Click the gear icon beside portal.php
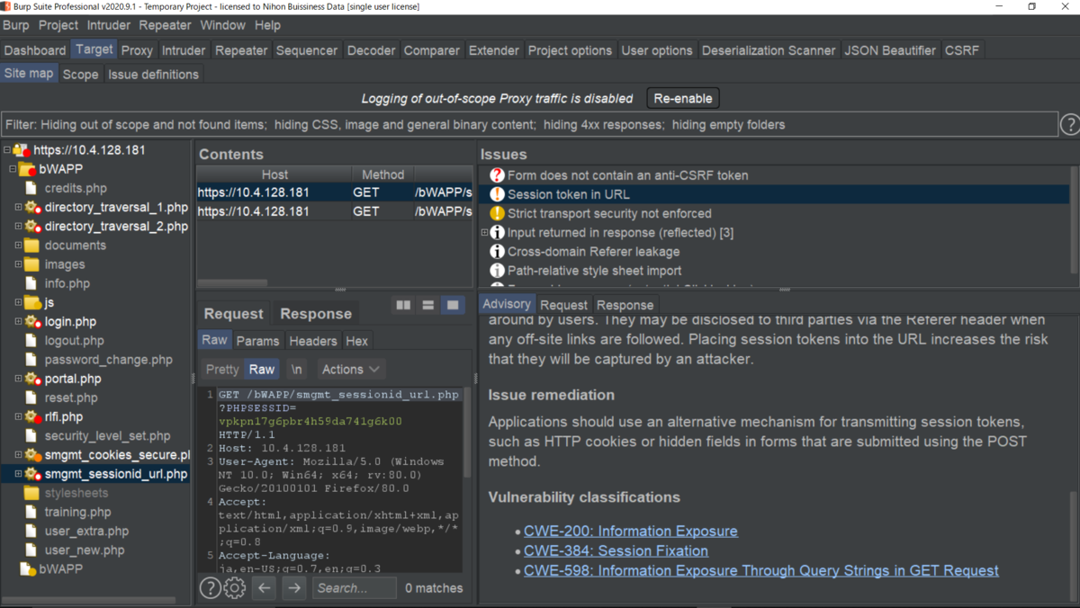 point(33,379)
